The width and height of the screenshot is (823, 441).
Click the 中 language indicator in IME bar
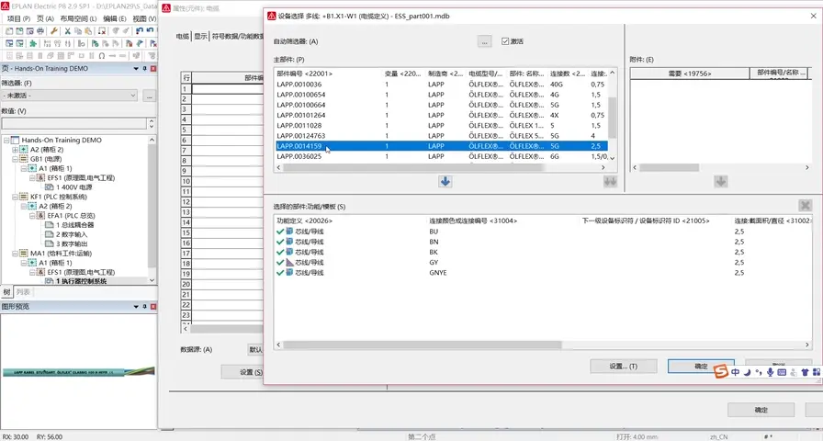[736, 372]
